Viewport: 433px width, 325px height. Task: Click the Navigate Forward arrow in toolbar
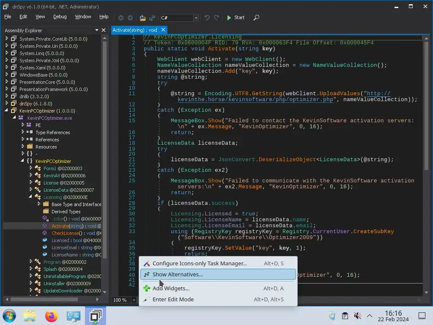(130, 18)
